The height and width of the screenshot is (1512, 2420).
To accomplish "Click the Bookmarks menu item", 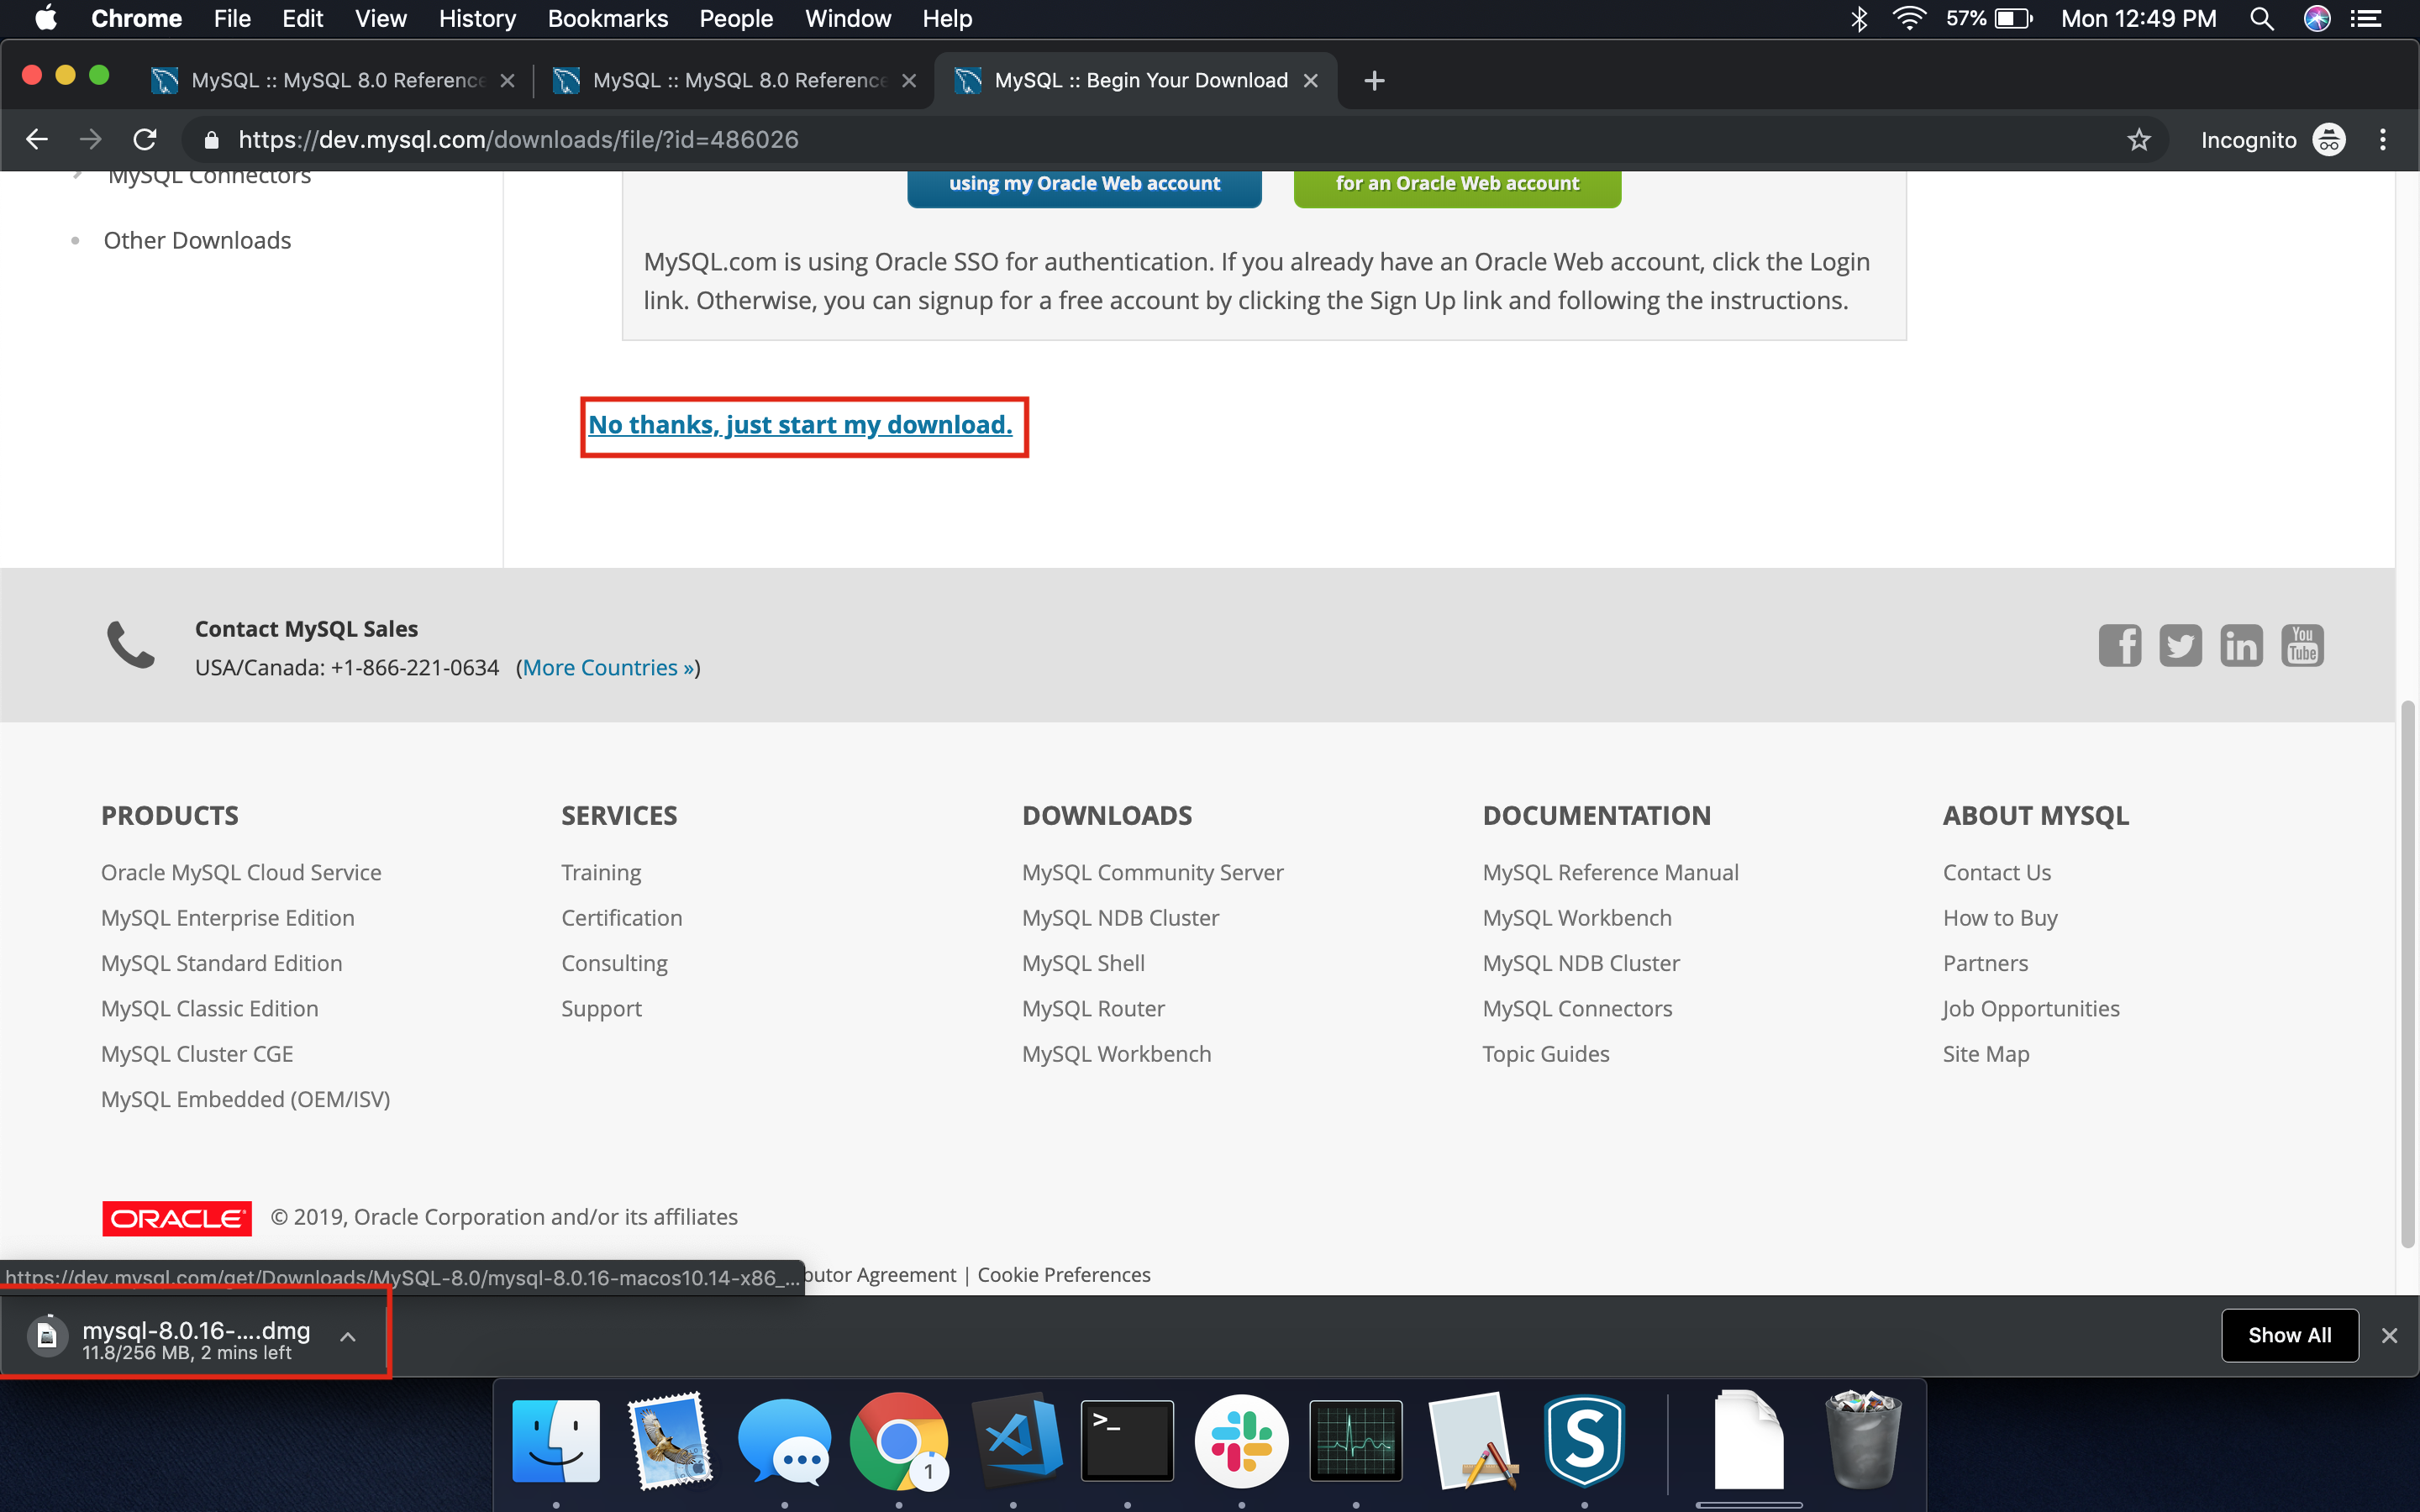I will 607,19.
